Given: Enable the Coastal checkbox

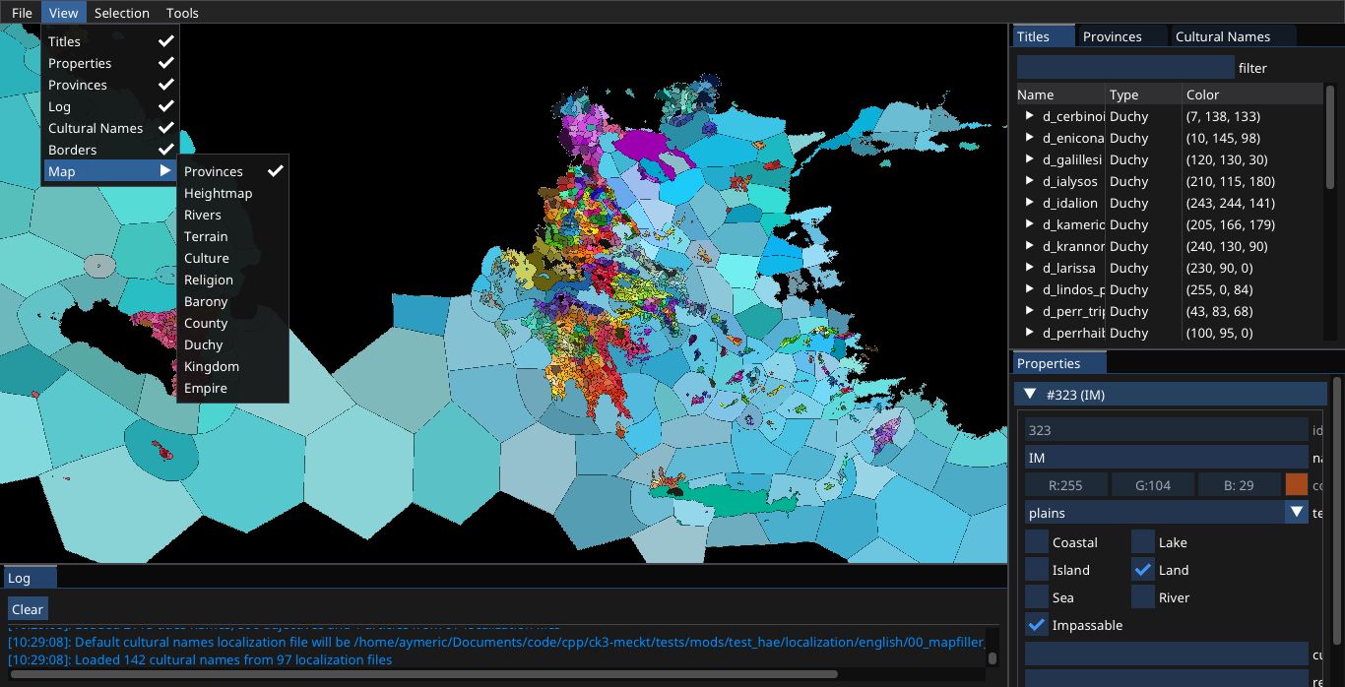Looking at the screenshot, I should pos(1036,542).
